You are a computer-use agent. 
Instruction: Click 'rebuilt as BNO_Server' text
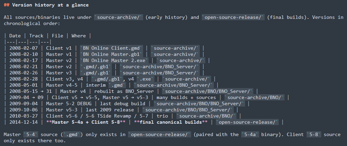point(124,92)
